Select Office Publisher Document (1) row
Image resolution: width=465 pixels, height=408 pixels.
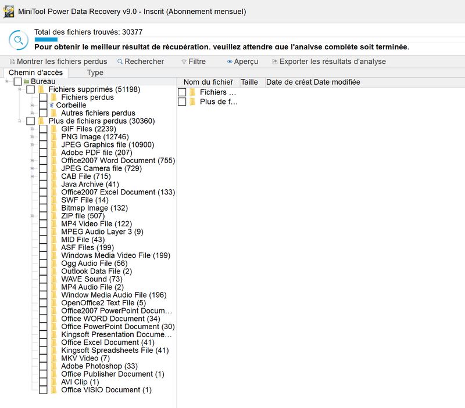pyautogui.click(x=113, y=374)
